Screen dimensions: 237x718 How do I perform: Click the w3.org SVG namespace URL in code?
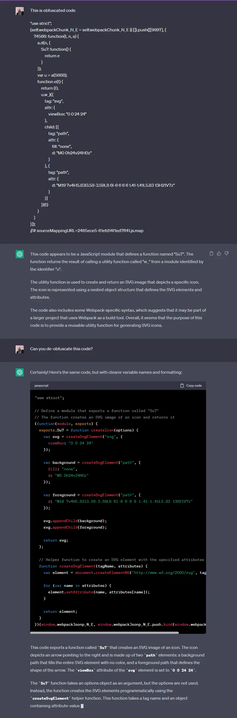tap(163, 573)
